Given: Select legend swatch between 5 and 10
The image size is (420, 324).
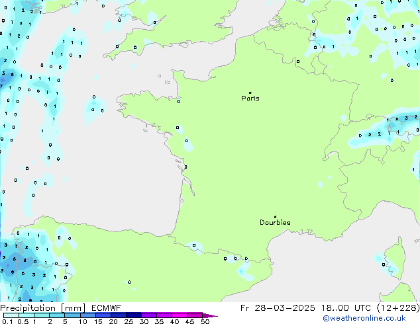Looking at the screenshot, I should (73, 315).
